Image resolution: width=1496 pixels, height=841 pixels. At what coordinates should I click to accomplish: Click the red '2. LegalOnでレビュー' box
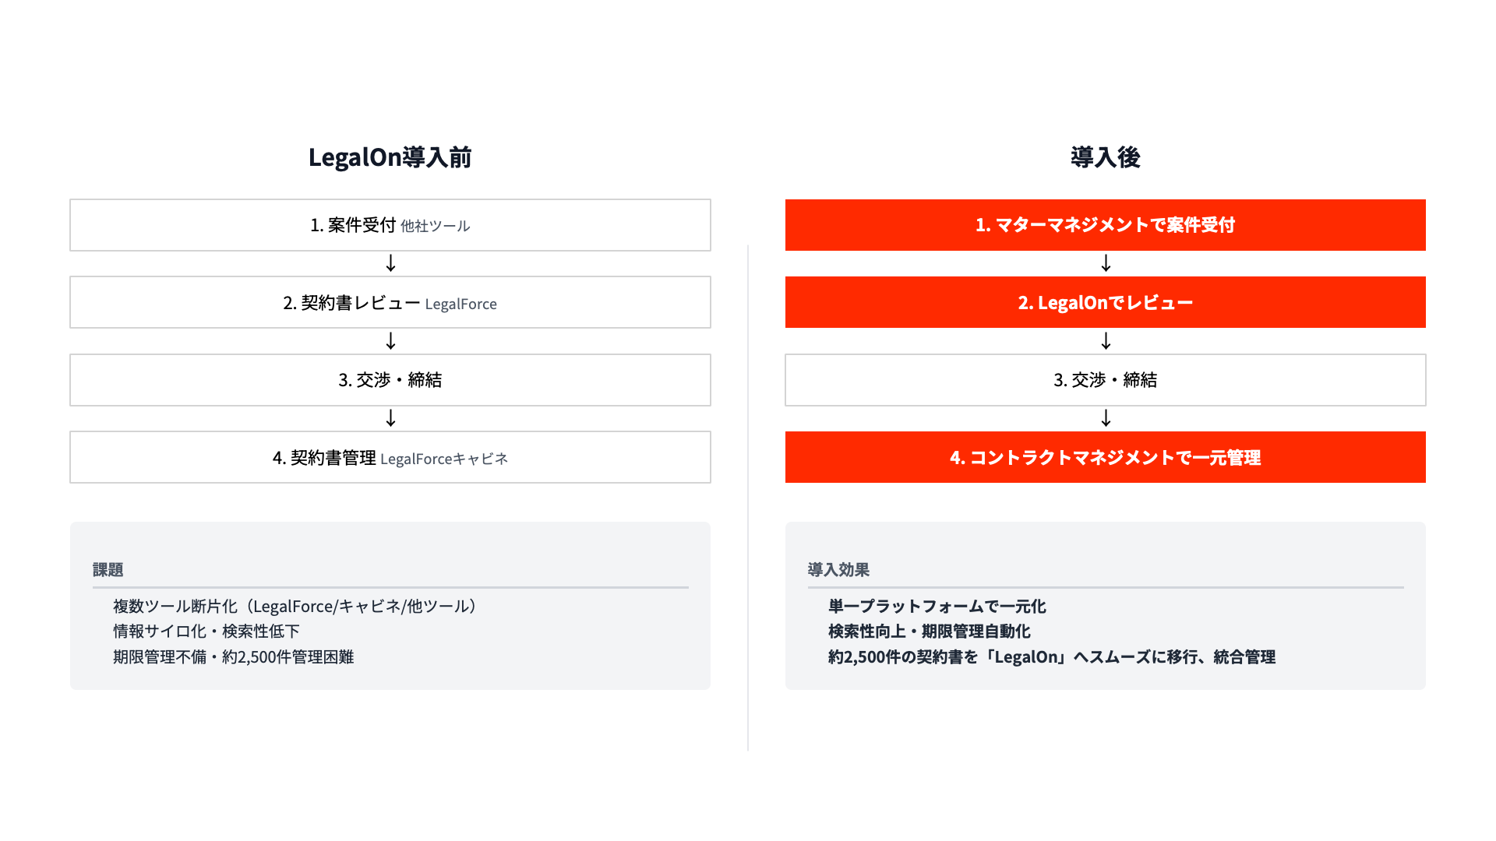pos(1106,302)
